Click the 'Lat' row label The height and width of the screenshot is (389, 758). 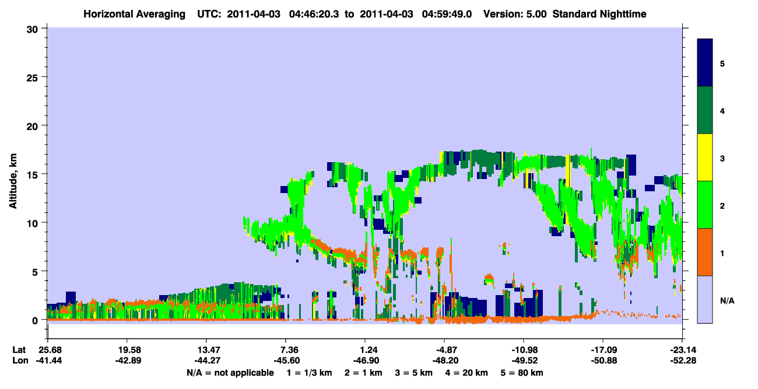pyautogui.click(x=18, y=350)
